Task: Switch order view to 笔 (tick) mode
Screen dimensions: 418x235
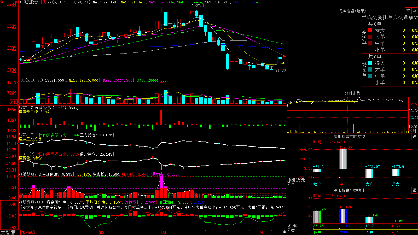Action: [415, 10]
